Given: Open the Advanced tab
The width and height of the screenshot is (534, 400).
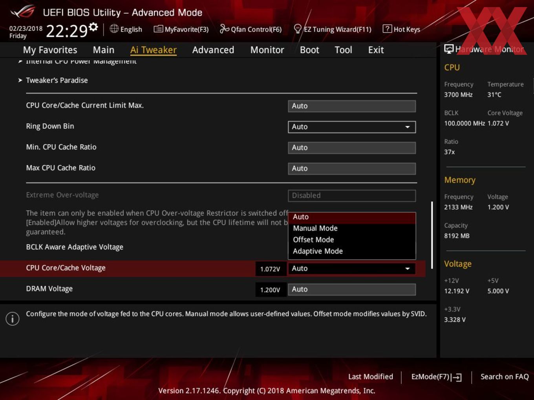Looking at the screenshot, I should point(213,50).
